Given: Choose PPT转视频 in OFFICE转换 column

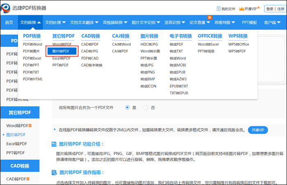Looking at the screenshot, I should 206,51.
